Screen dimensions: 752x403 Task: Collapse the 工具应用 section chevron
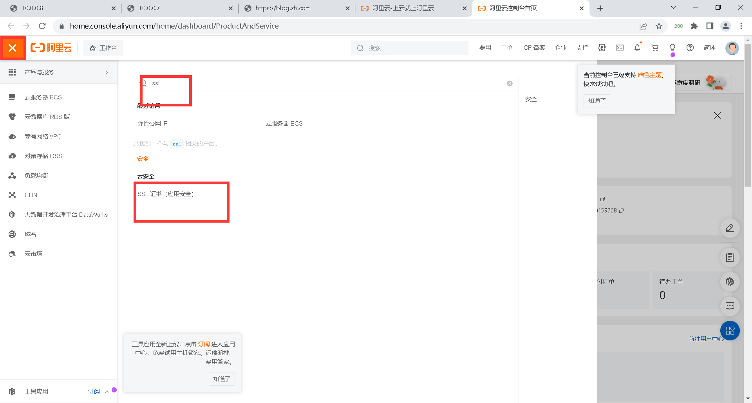(x=107, y=392)
